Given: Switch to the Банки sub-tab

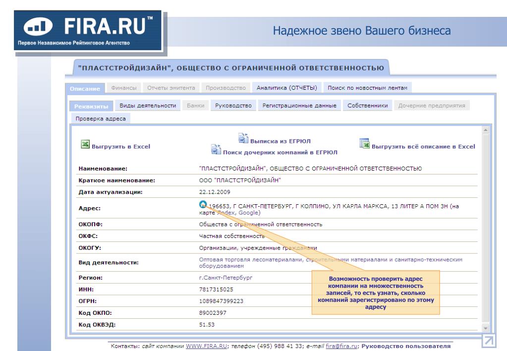Looking at the screenshot, I should pos(196,106).
